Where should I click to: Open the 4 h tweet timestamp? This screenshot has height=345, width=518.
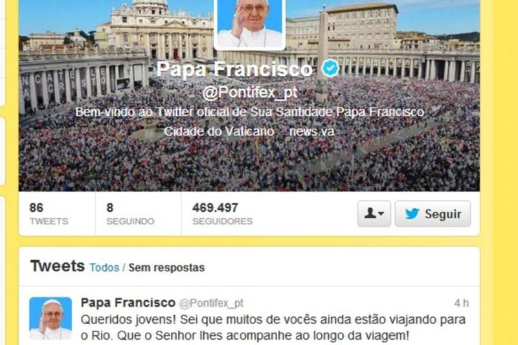462,303
